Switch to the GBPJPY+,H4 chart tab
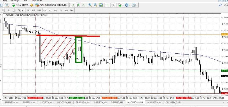 click(100, 102)
